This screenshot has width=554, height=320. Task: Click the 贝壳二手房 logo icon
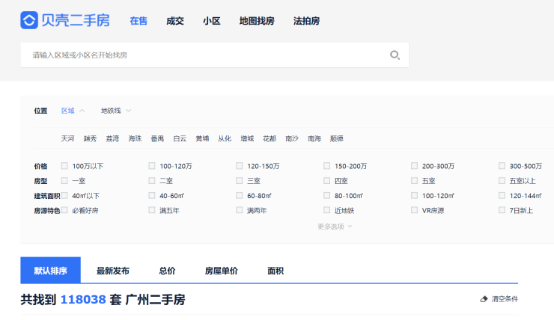pyautogui.click(x=29, y=20)
